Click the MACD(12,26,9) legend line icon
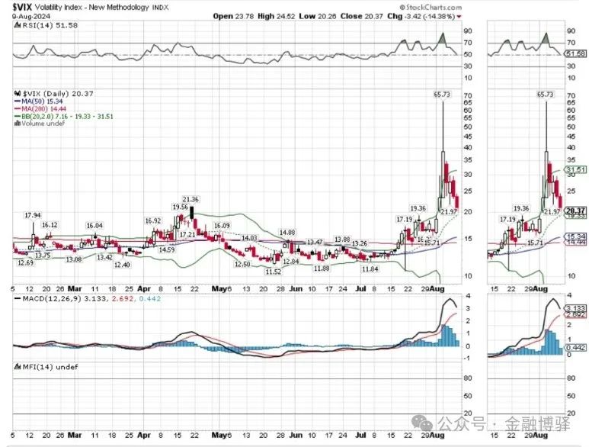Screen dimensions: 589x447 pos(18,299)
